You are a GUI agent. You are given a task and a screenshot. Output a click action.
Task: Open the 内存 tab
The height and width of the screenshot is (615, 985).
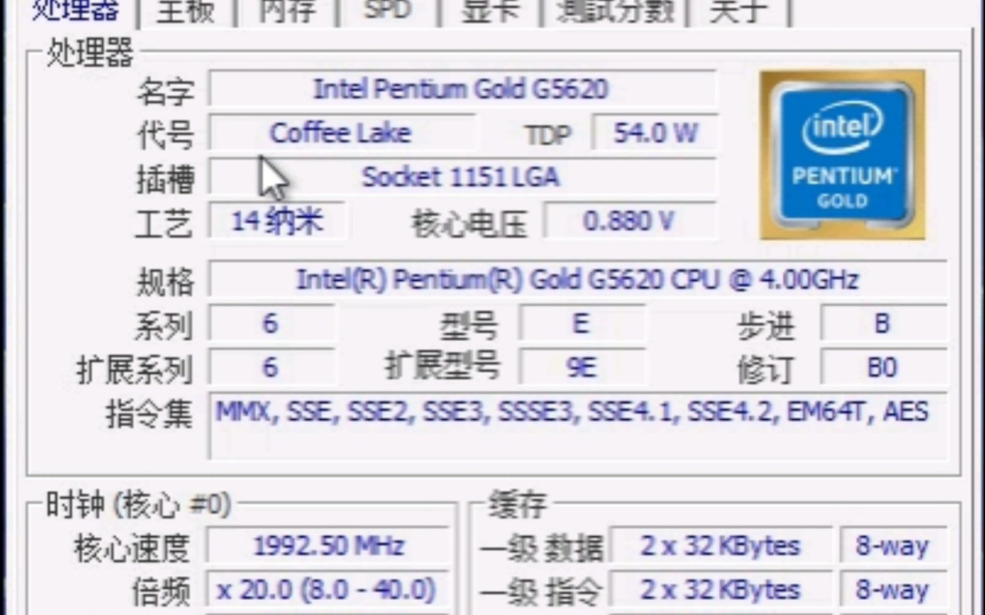tap(287, 11)
